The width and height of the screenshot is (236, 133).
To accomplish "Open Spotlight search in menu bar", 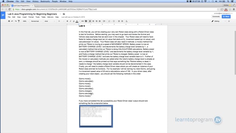I will pyautogui.click(x=228, y=1).
